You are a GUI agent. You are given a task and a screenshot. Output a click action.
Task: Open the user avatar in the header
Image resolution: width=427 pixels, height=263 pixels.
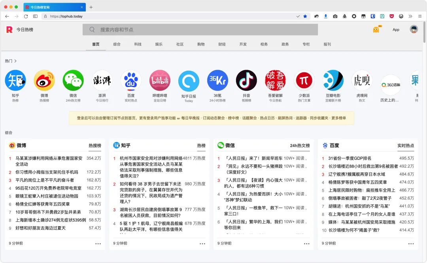[x=414, y=29]
